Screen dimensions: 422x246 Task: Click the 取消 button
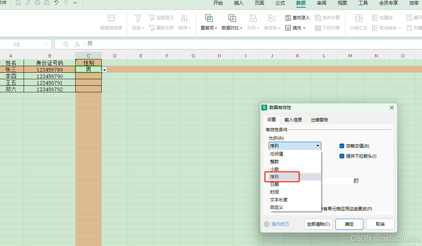(x=380, y=224)
